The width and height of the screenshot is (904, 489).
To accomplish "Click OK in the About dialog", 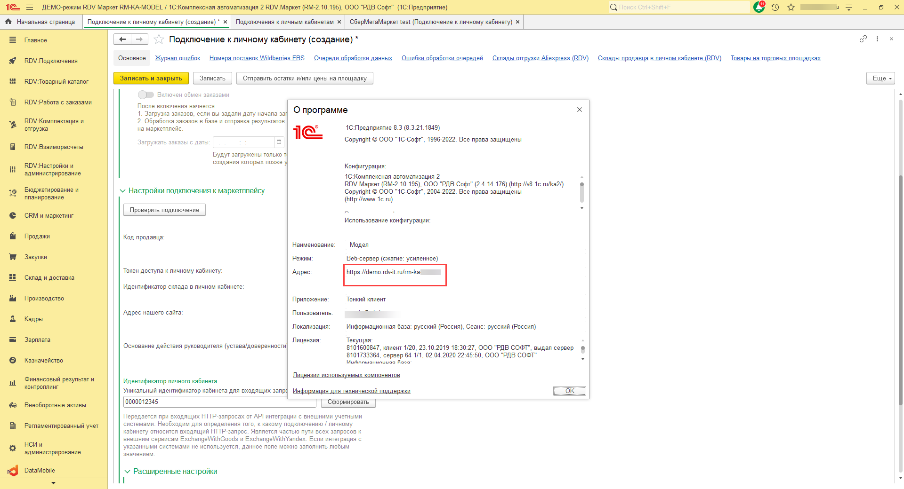I will 569,391.
